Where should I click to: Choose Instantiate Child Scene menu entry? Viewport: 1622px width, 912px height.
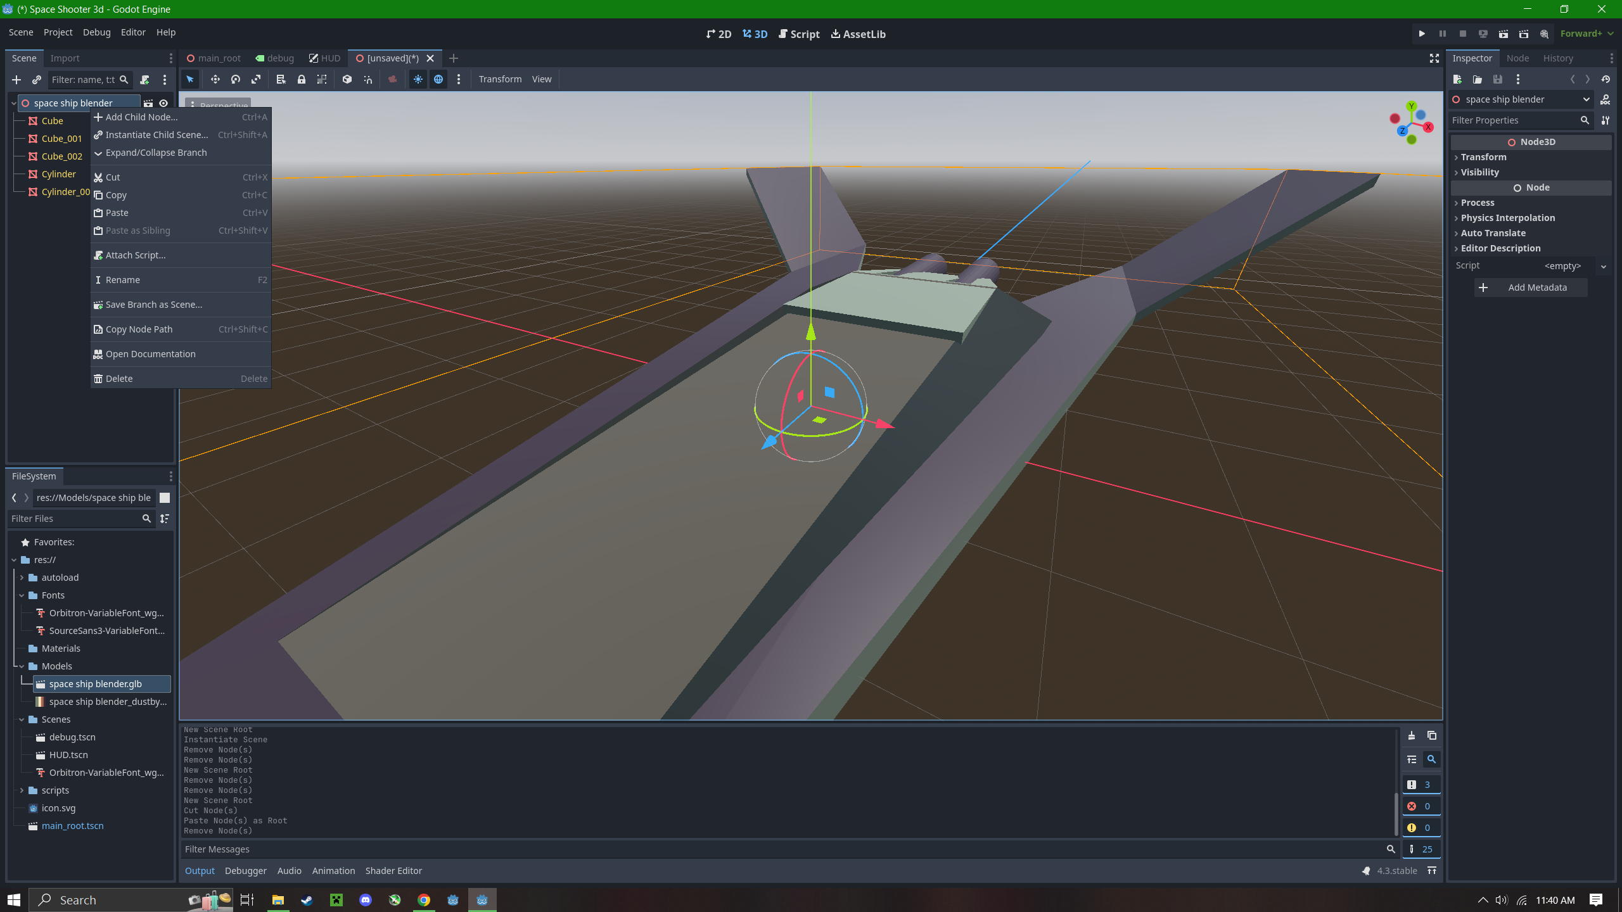pos(181,135)
